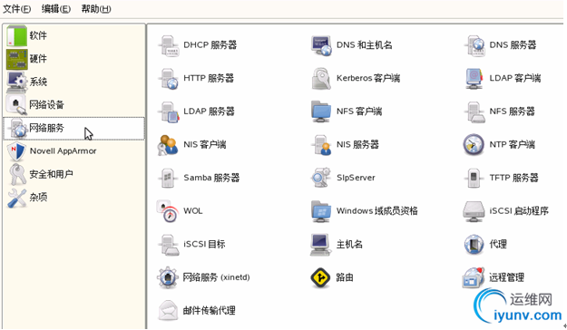Click the TFTP 服务器 label
Viewport: 567px width, 330px height.
(x=513, y=178)
